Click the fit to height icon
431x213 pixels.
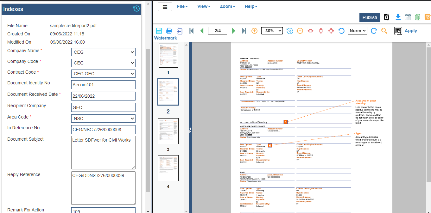(321, 31)
